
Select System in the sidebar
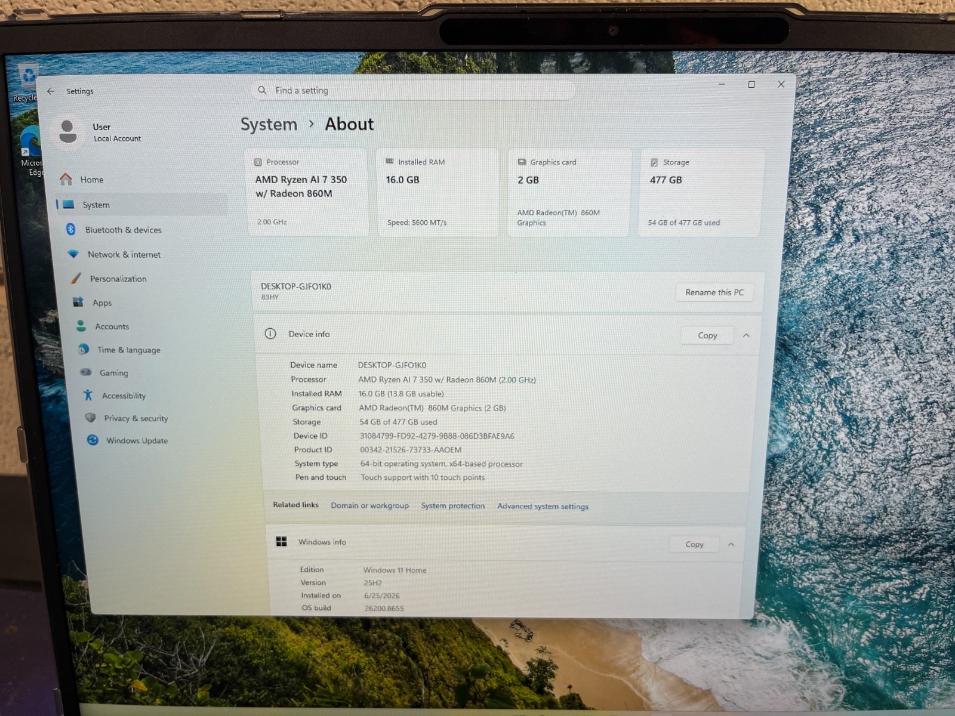click(x=141, y=205)
